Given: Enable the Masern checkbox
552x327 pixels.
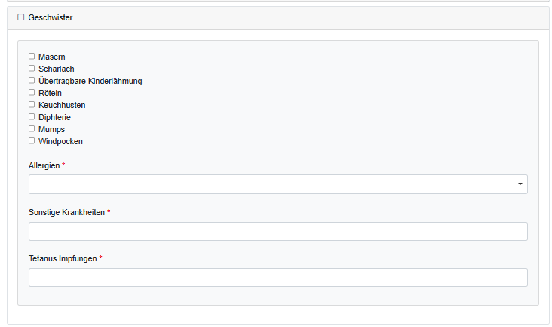Looking at the screenshot, I should pos(32,56).
